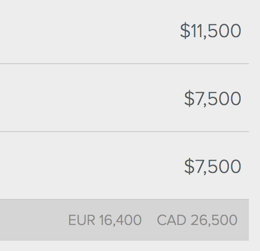Click blank space in the $11,500 row
Image resolution: width=260 pixels, height=251 pixels.
(x=83, y=32)
